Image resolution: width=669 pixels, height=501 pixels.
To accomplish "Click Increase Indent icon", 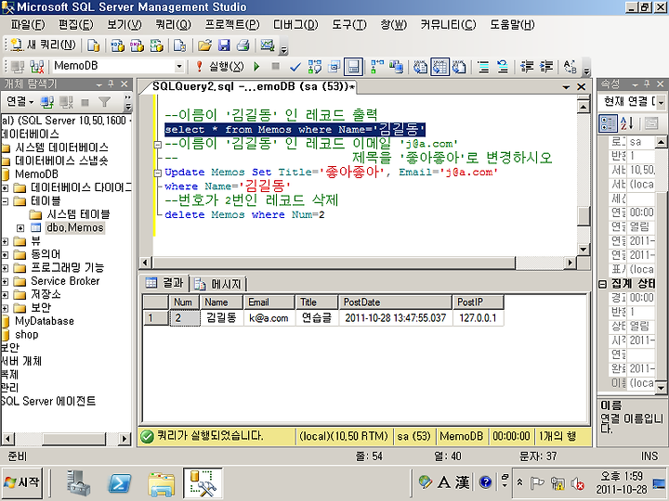I will [546, 67].
